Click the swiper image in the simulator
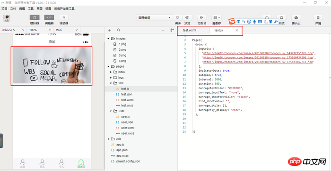 52,65
